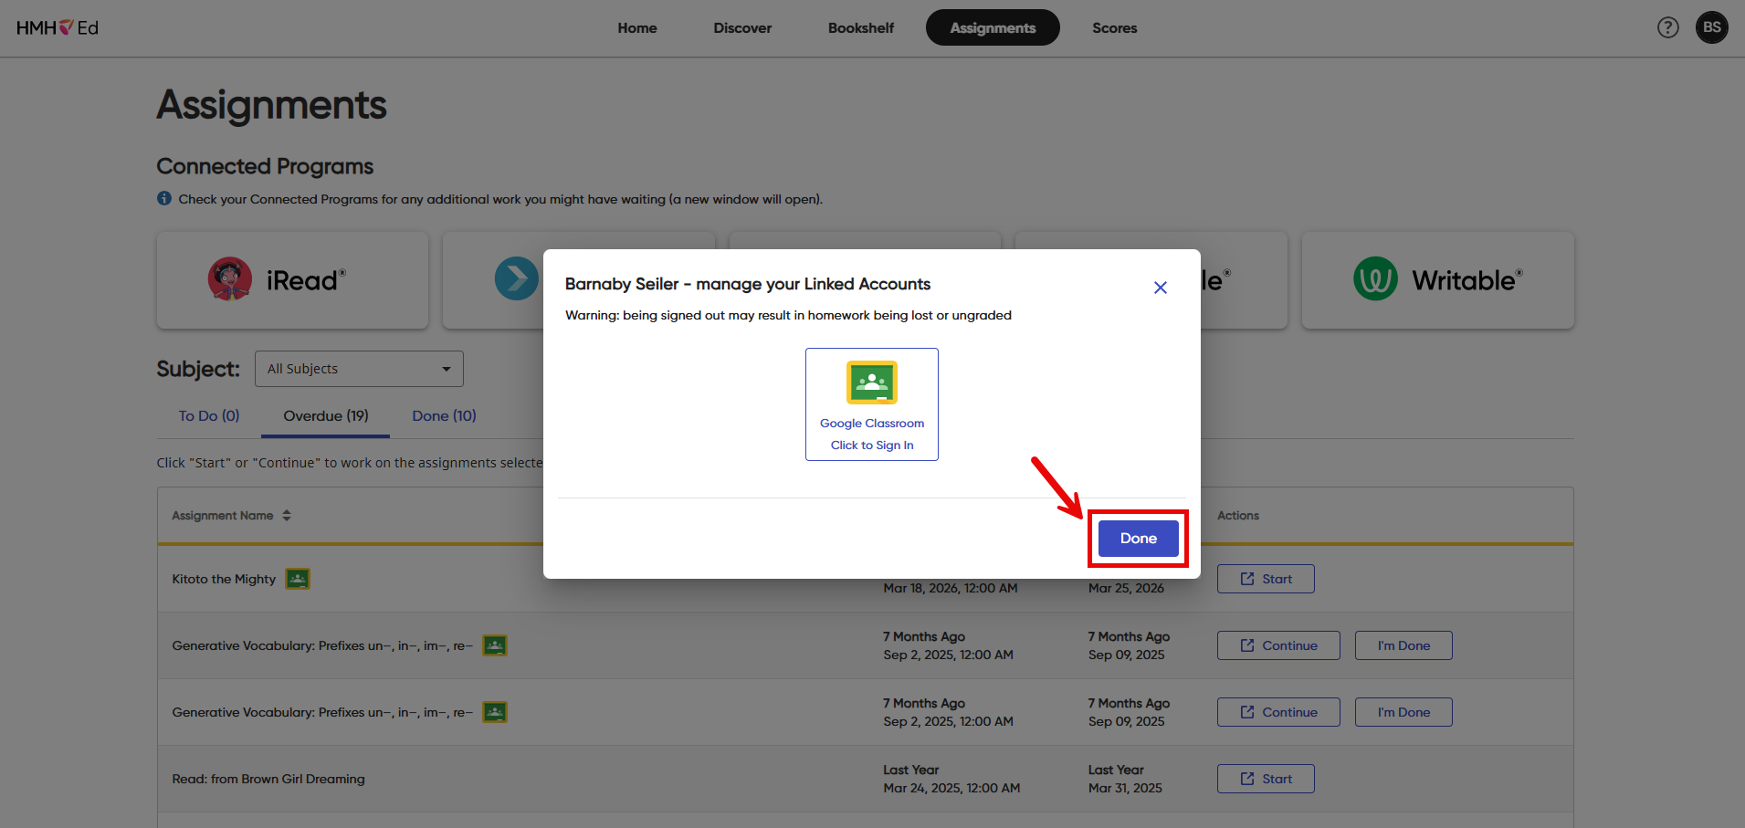
Task: Sort by Assignment Name arrows
Action: click(x=287, y=516)
